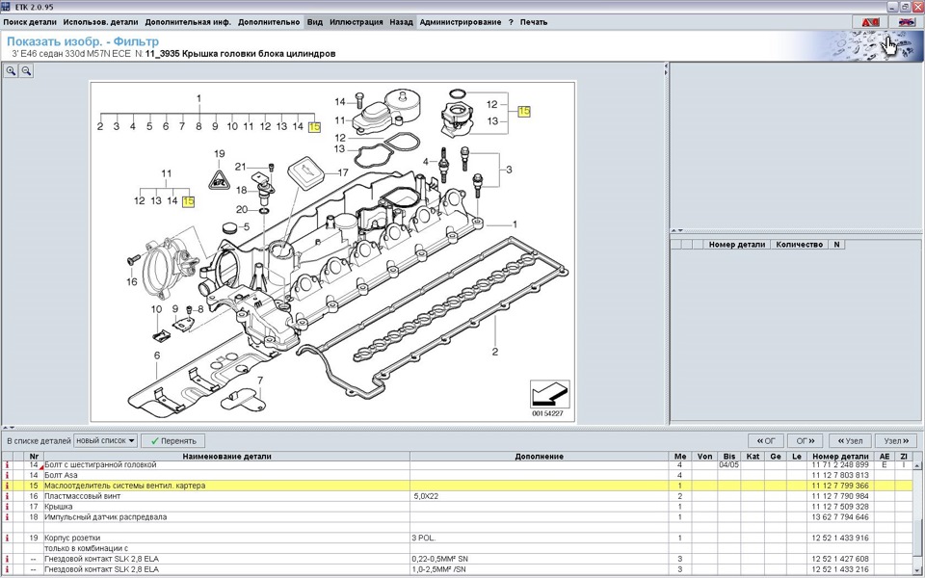Open the Администрирование menu

(x=461, y=22)
